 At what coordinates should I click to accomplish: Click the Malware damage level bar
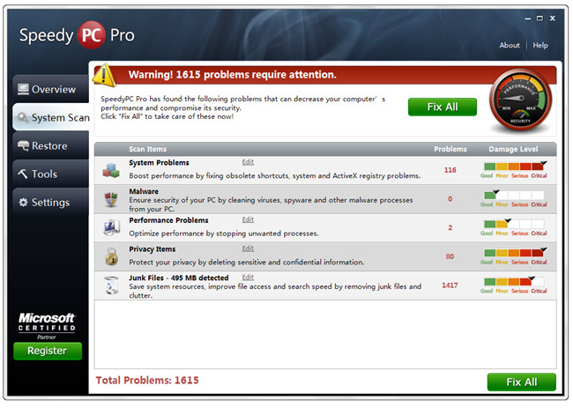tap(514, 196)
